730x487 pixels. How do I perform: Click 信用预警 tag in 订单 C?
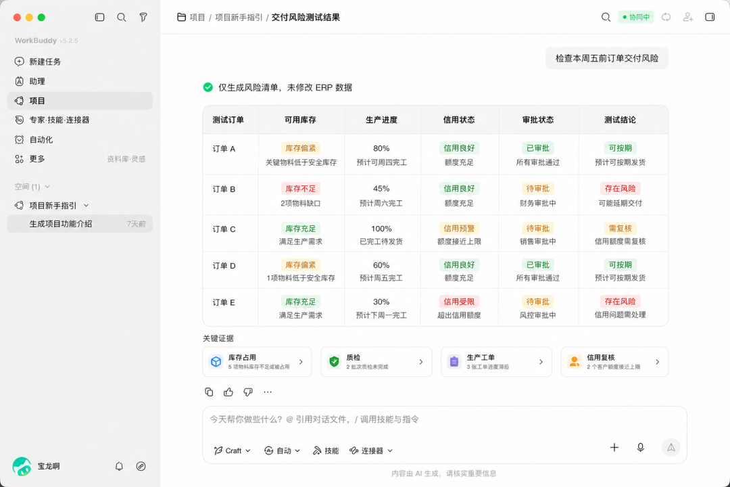[459, 229]
